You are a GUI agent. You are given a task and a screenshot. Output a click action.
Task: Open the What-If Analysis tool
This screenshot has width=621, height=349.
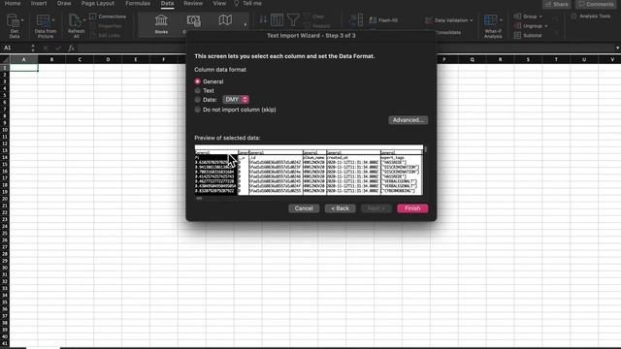point(493,26)
